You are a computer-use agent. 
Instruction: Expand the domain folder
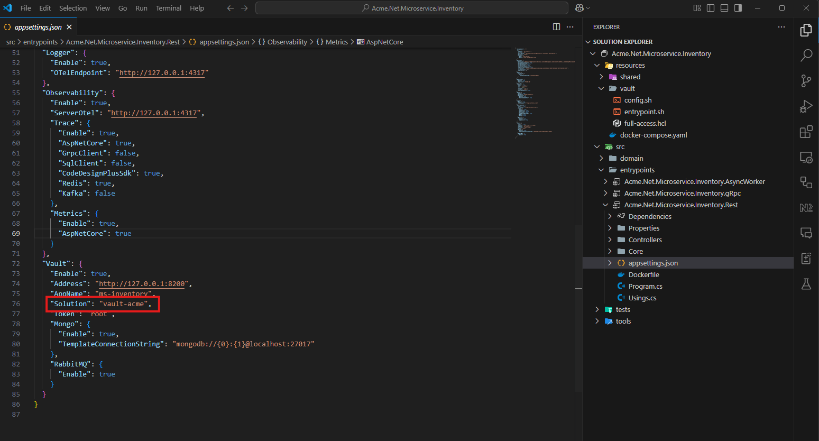[x=601, y=158]
